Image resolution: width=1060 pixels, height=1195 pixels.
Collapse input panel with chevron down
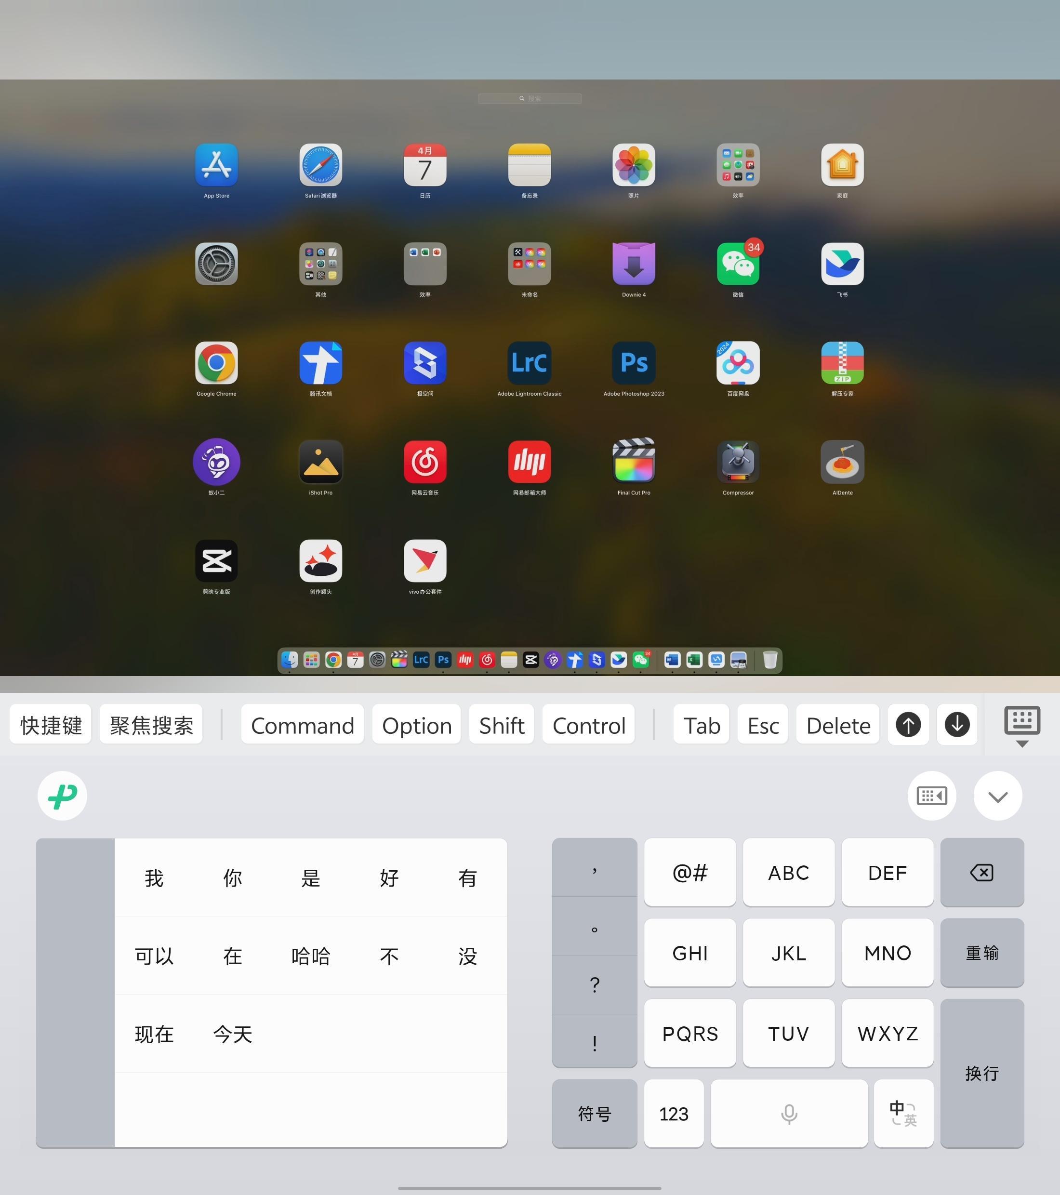click(997, 796)
